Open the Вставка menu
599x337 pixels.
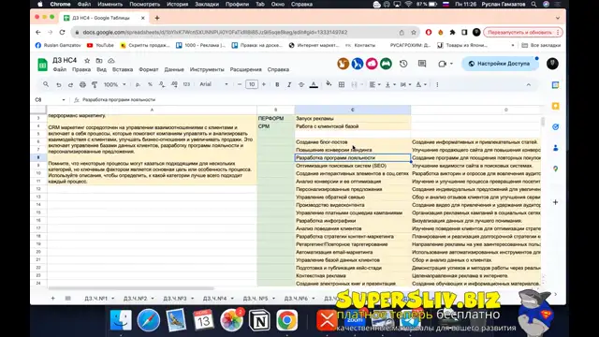click(123, 69)
